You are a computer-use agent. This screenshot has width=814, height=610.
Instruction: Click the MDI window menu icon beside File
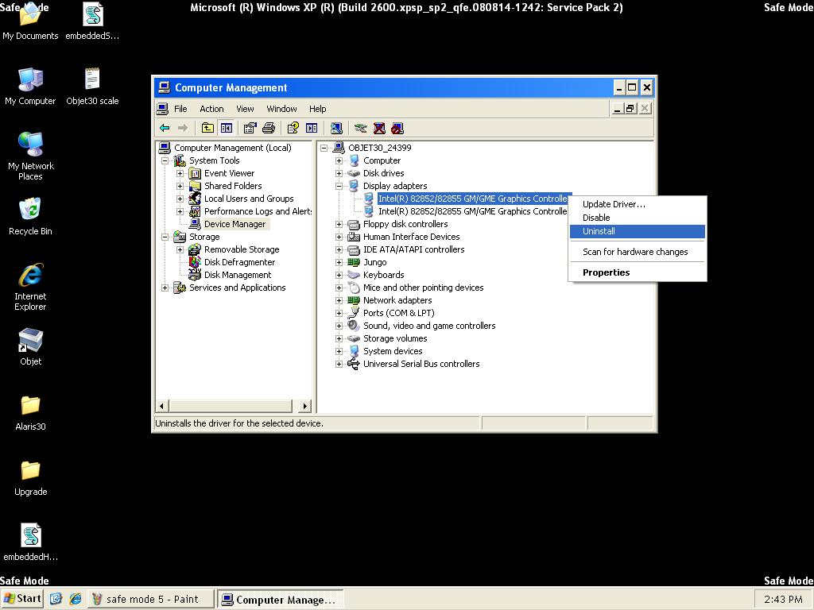pyautogui.click(x=162, y=108)
